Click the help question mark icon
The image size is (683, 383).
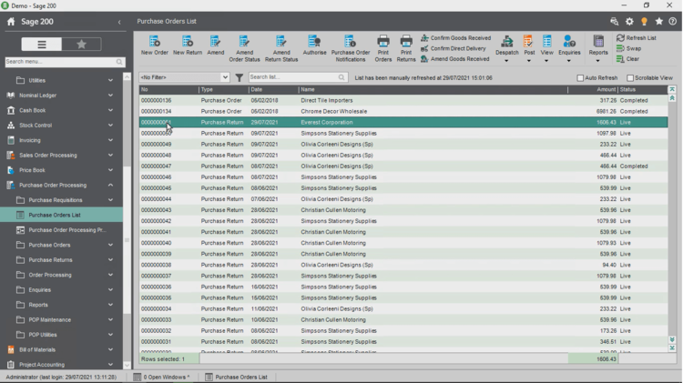pos(673,21)
